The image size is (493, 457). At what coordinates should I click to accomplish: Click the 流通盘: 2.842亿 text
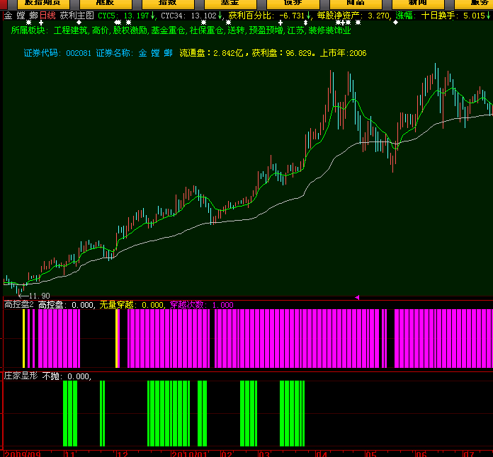[211, 53]
